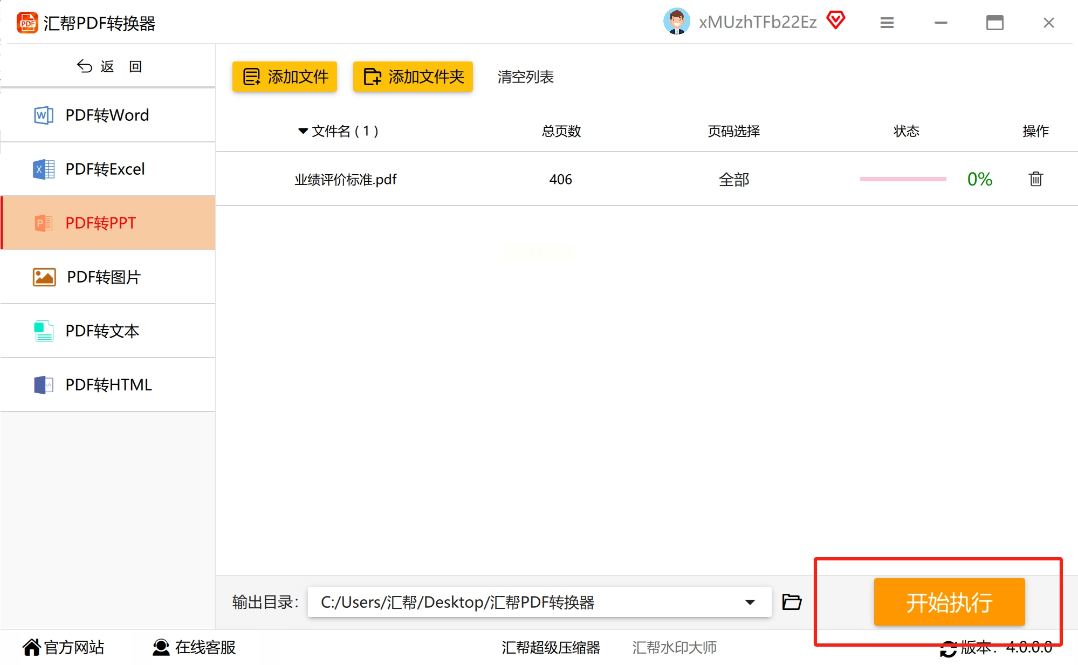Image resolution: width=1078 pixels, height=665 pixels.
Task: Open PDF转HTML conversion mode
Action: point(108,385)
